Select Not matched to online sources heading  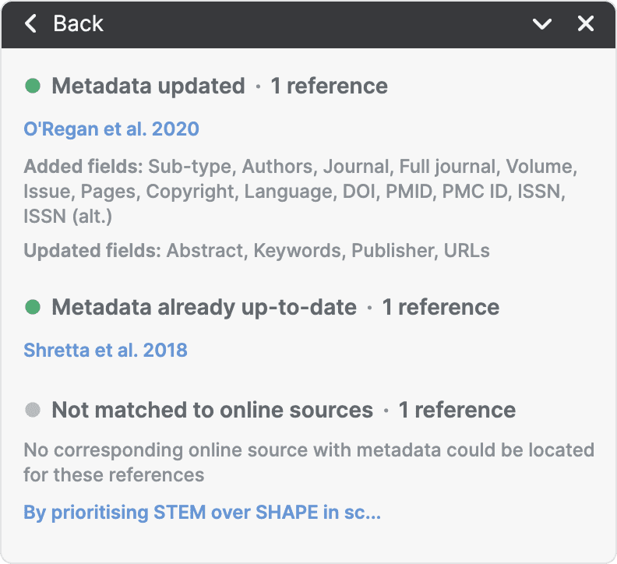(212, 410)
